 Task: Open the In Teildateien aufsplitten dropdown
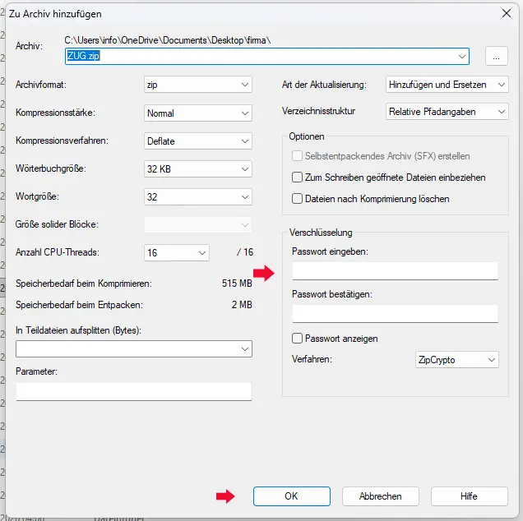(x=134, y=349)
